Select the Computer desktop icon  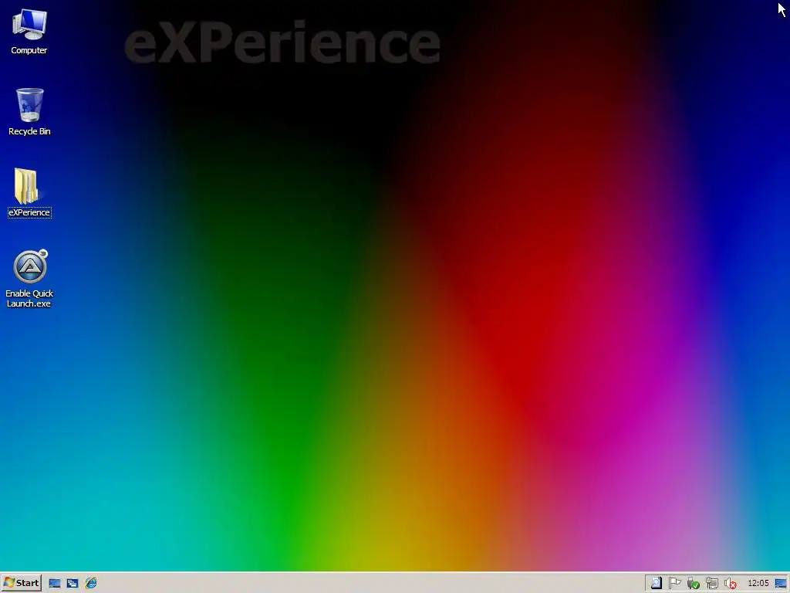pos(29,31)
